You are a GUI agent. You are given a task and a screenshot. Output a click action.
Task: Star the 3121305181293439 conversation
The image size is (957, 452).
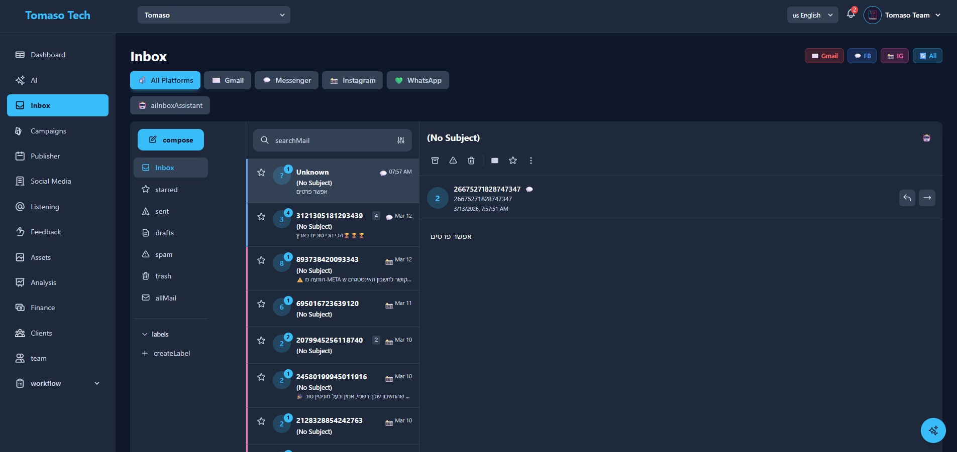pos(261,217)
